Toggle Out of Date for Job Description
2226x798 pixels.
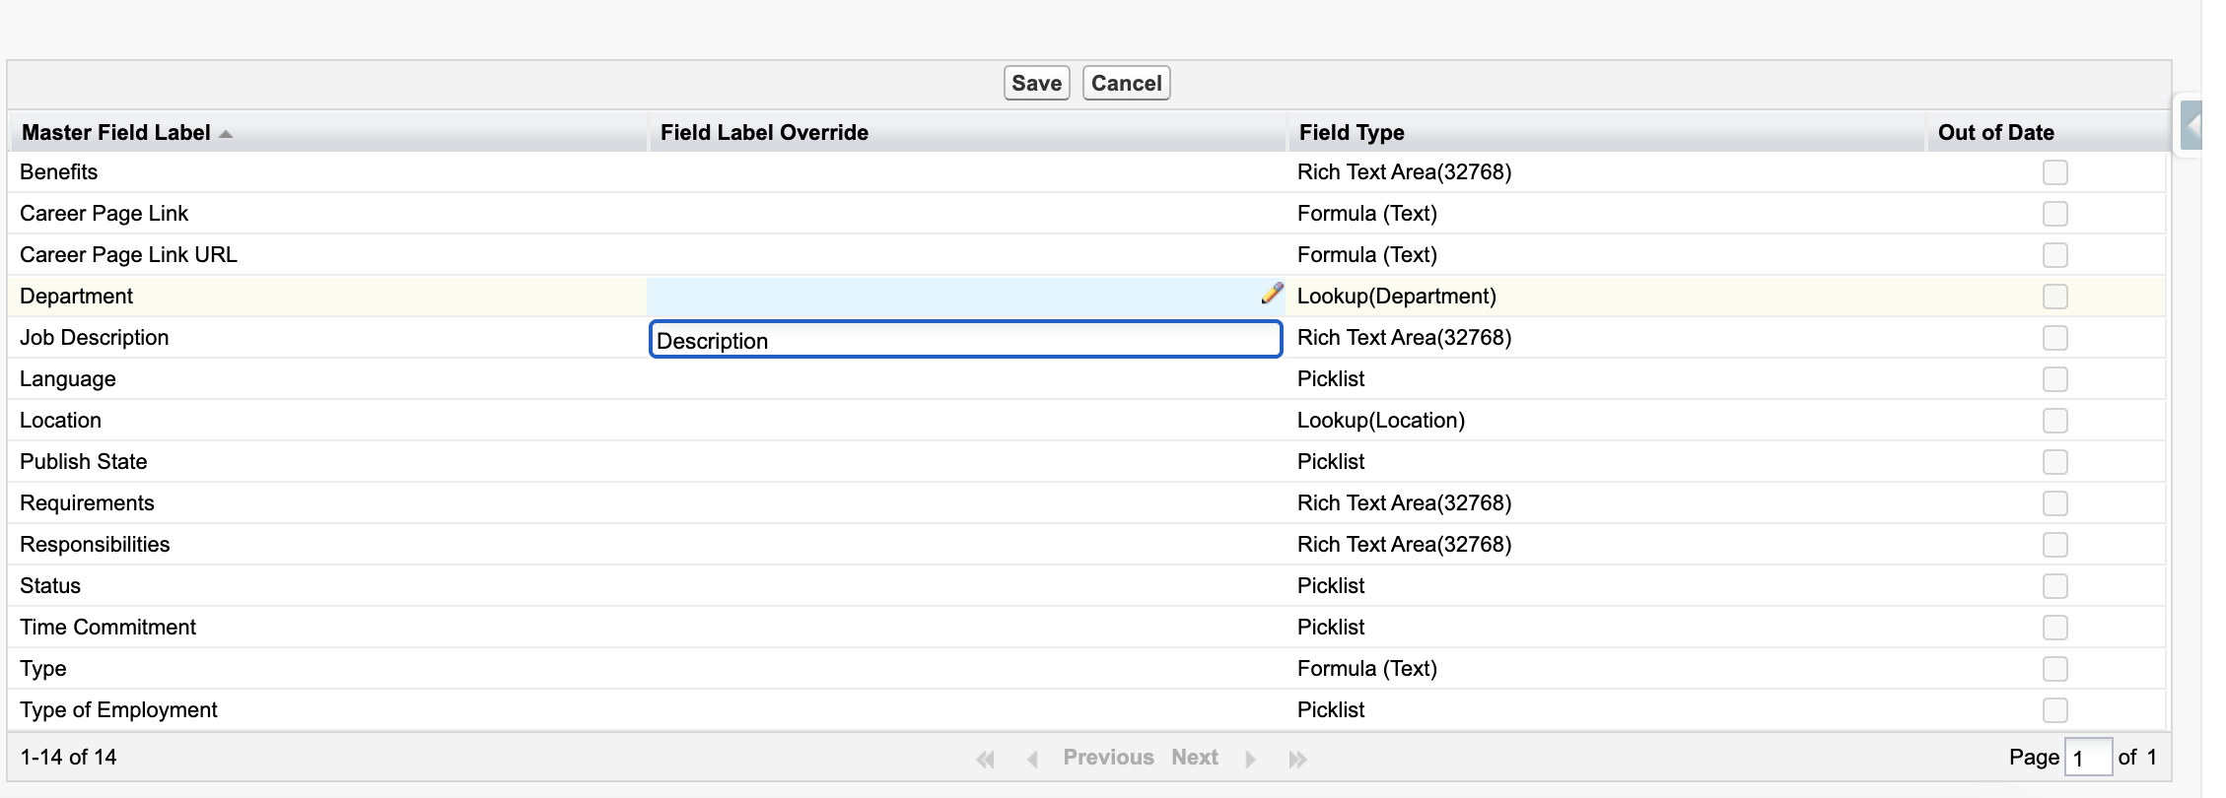tap(2054, 338)
